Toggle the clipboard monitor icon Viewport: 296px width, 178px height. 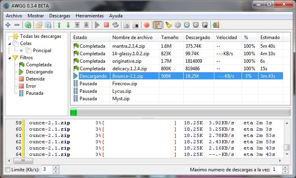coord(158,25)
